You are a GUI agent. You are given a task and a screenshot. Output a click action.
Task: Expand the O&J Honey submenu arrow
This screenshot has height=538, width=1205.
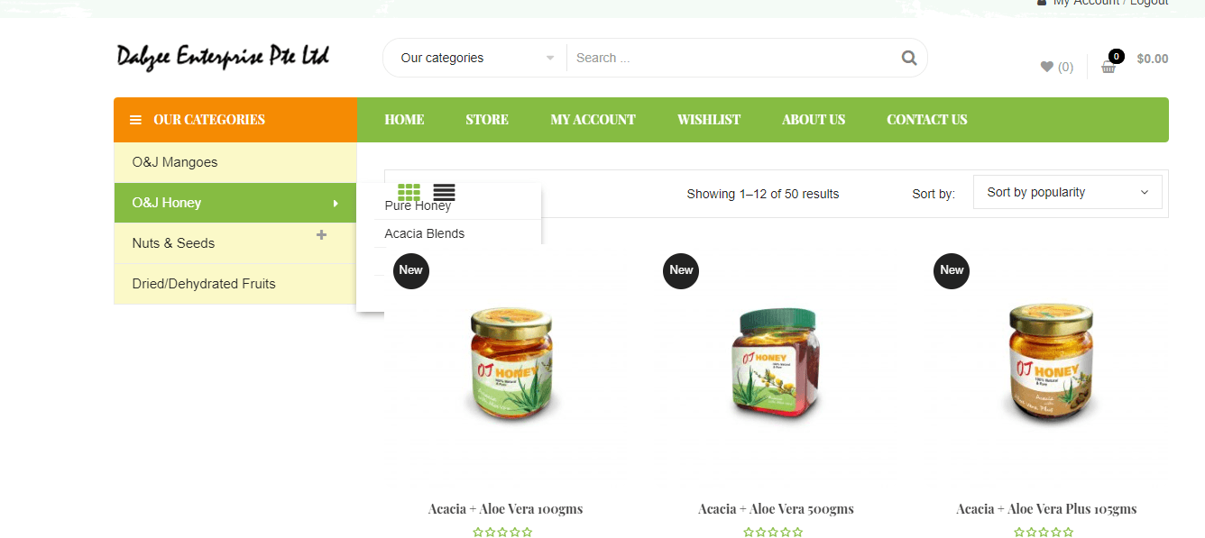(x=336, y=204)
